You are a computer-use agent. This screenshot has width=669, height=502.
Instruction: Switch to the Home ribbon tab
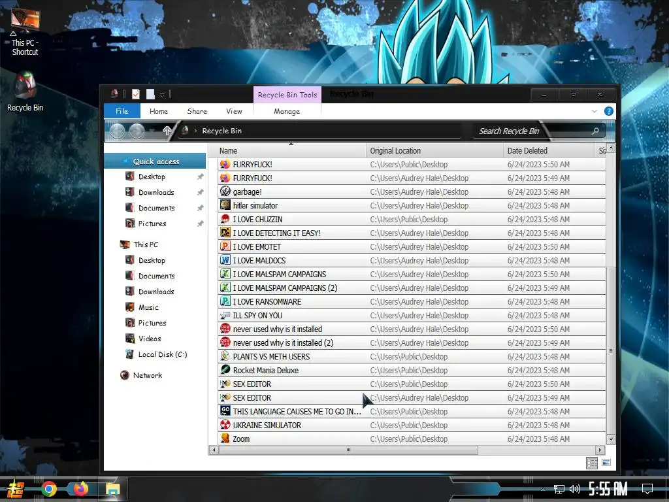159,111
